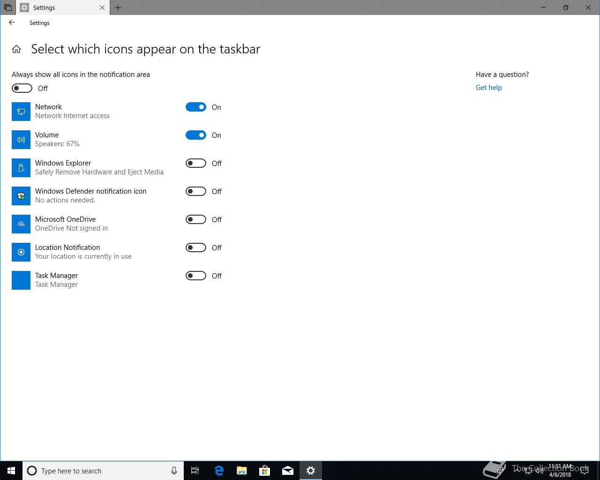Viewport: 600px width, 480px height.
Task: Open the Mail app from the taskbar
Action: 288,471
